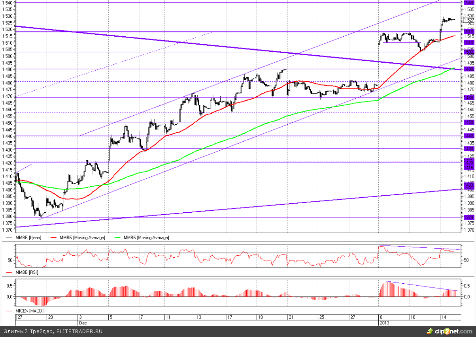Click the ММВБ [RSI] indicator label
Screen dimensions: 476x337
point(26,272)
